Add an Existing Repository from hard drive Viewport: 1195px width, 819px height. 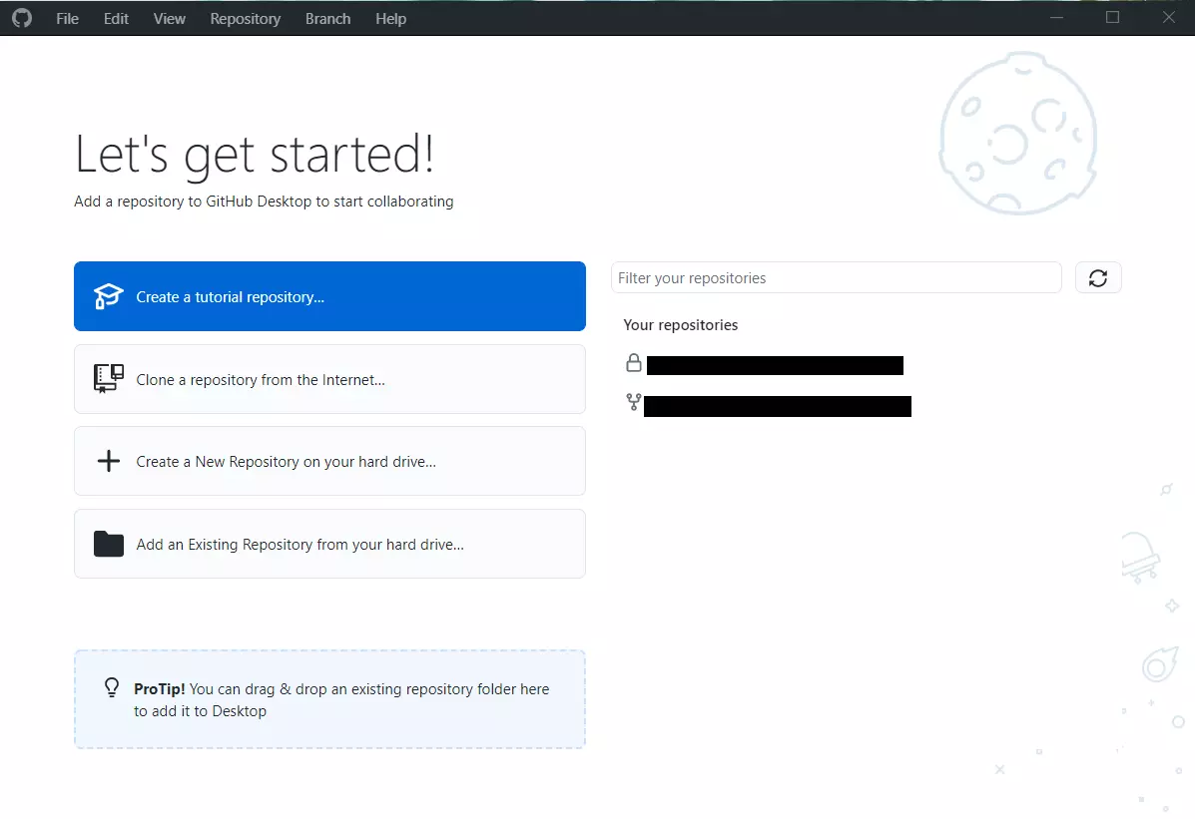(x=330, y=544)
